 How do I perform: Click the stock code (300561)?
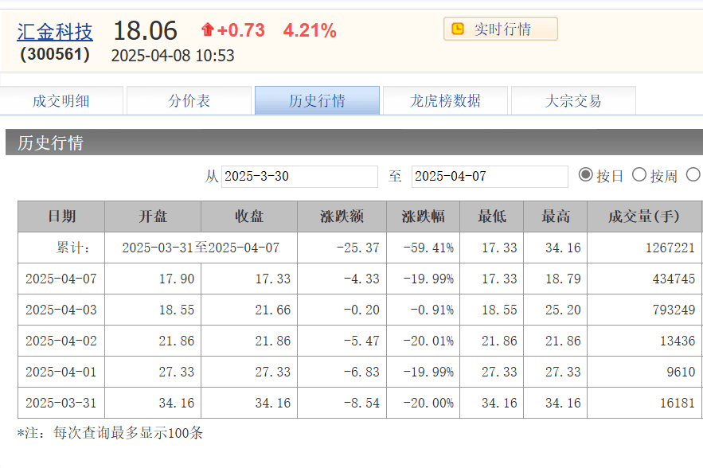coord(55,54)
